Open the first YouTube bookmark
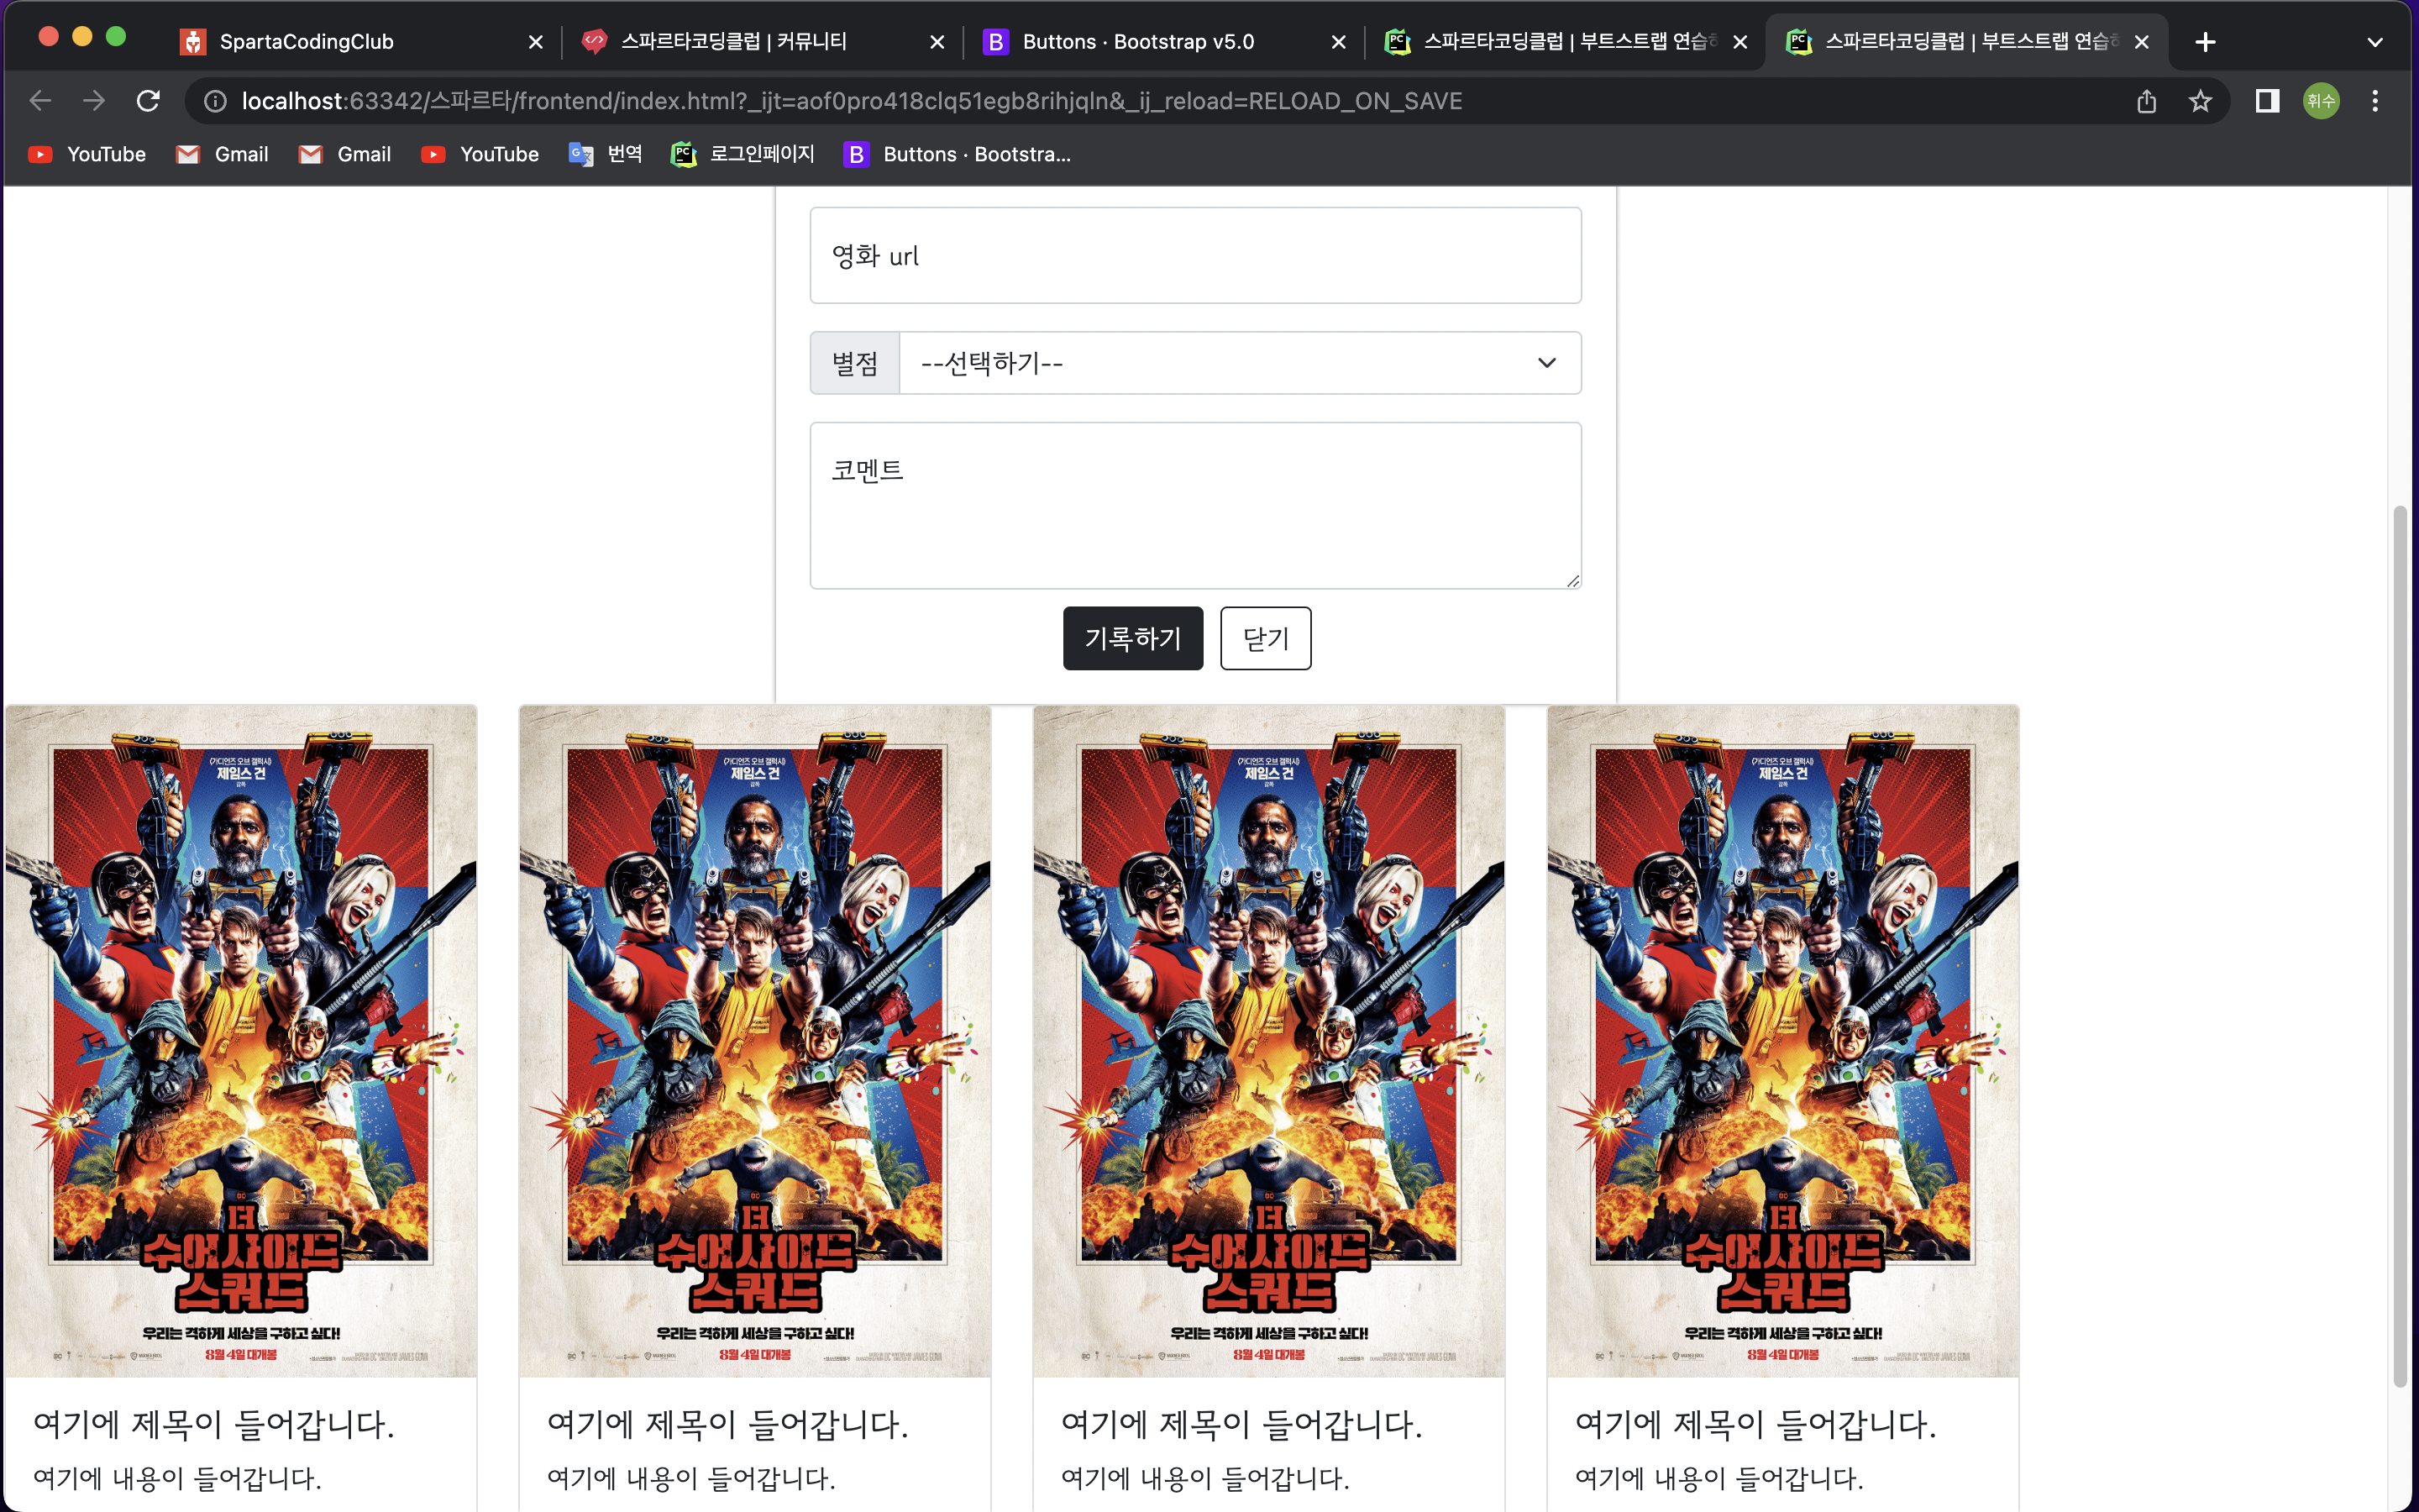2419x1512 pixels. pyautogui.click(x=87, y=154)
